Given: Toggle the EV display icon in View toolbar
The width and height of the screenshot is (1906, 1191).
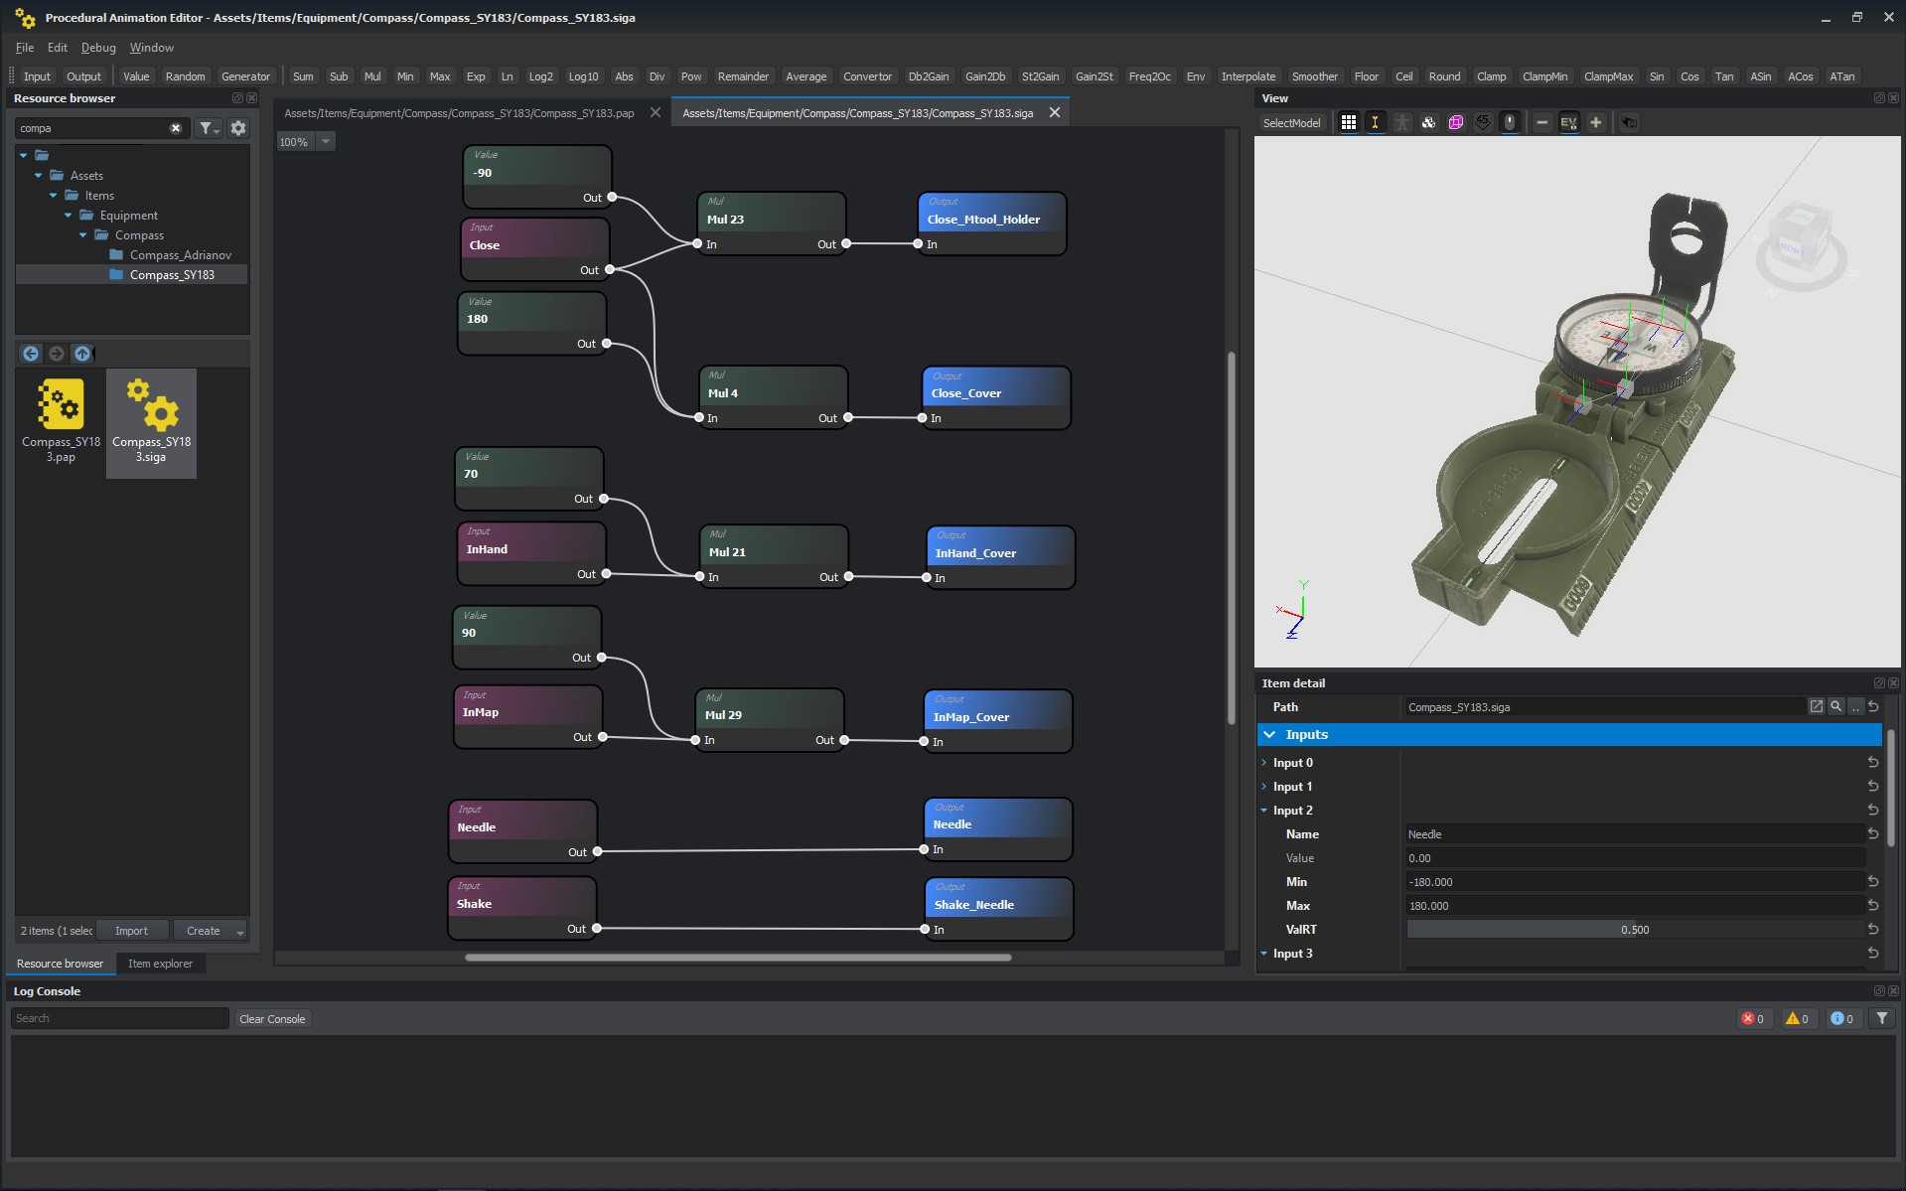Looking at the screenshot, I should (x=1568, y=122).
